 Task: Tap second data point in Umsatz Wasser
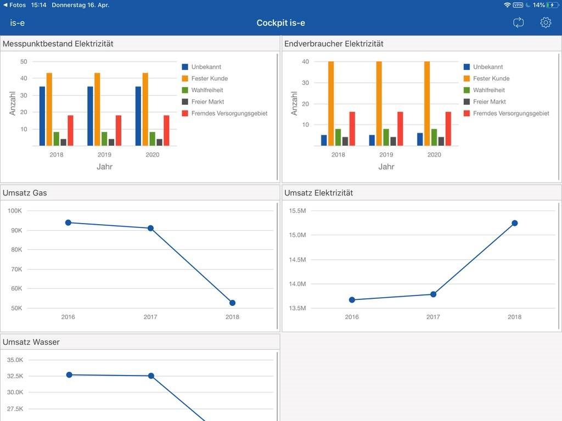click(151, 376)
